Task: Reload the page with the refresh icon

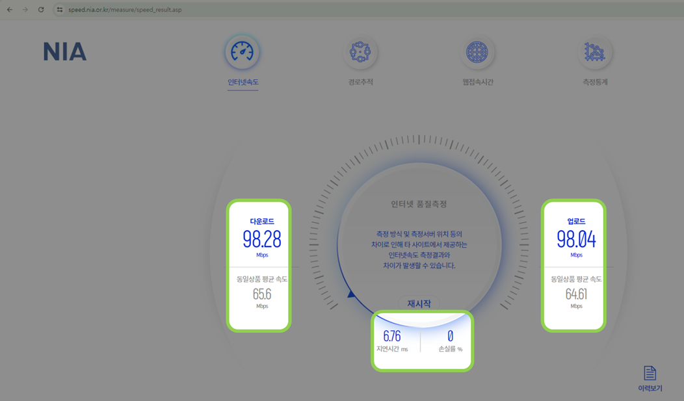Action: [x=41, y=10]
